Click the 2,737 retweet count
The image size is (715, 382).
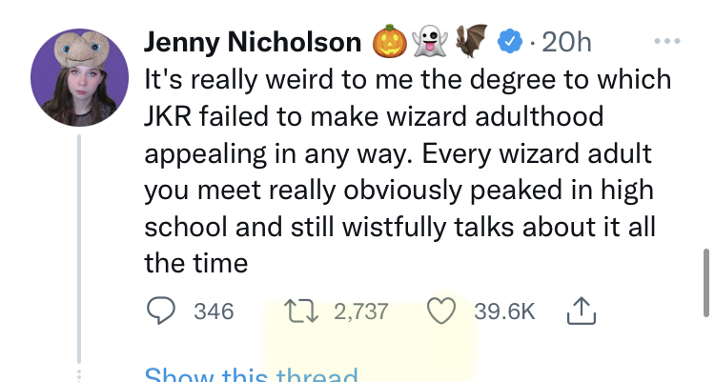tap(361, 312)
